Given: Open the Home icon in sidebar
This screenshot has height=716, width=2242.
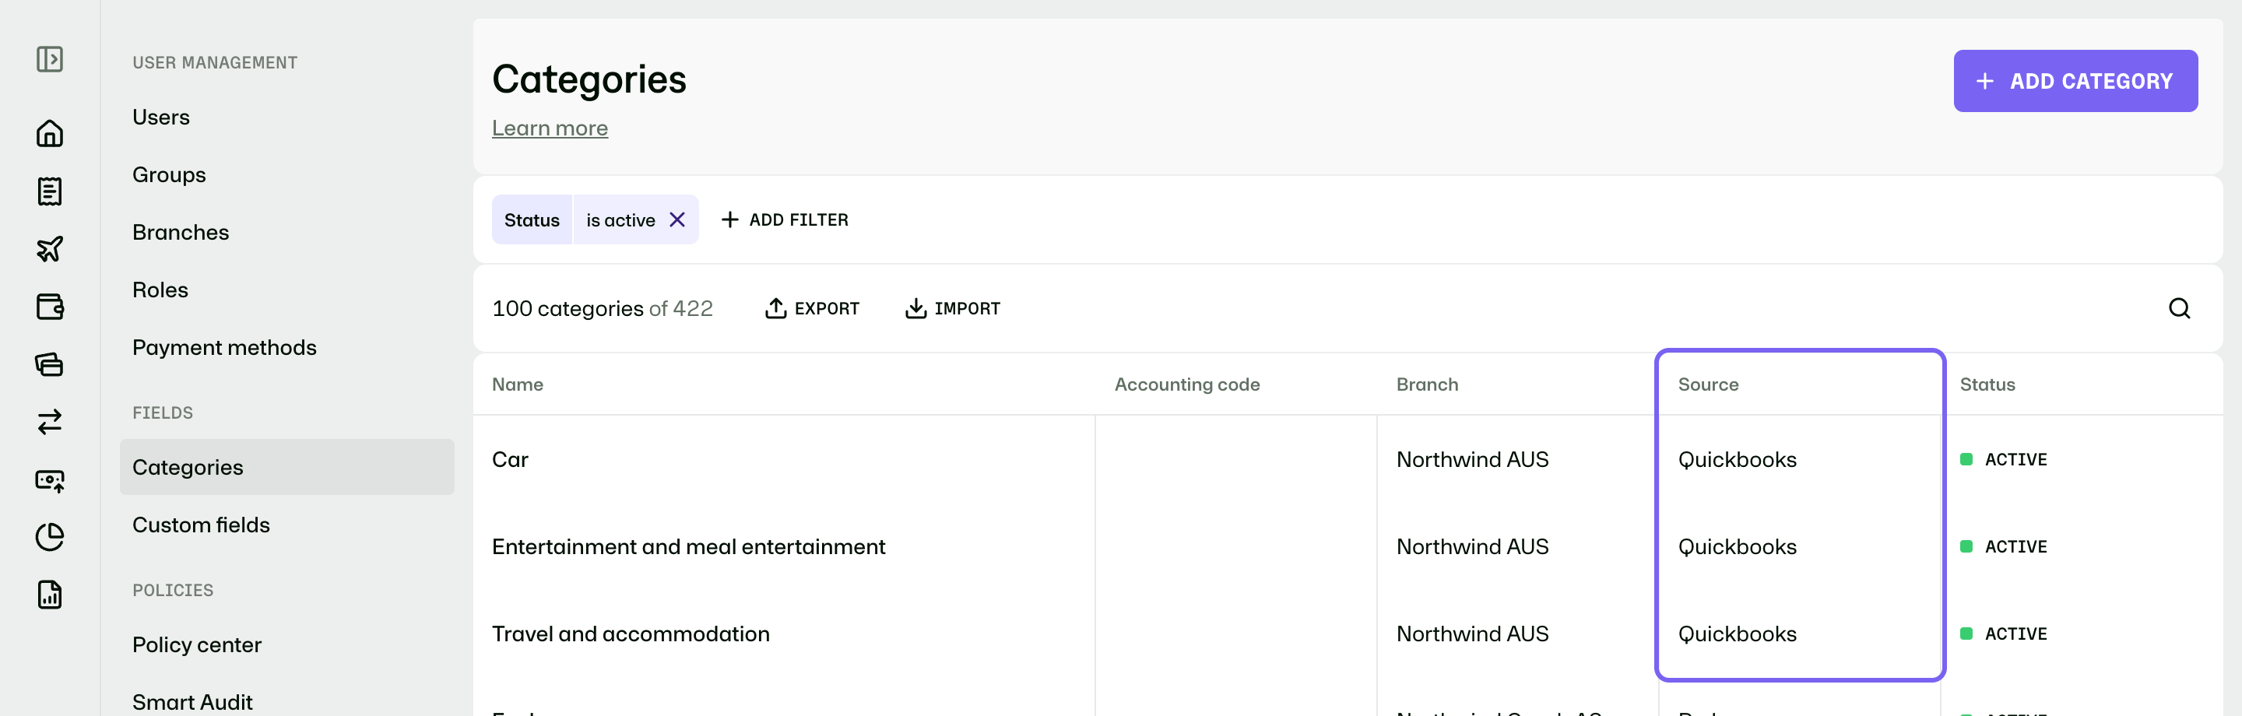Looking at the screenshot, I should tap(50, 133).
